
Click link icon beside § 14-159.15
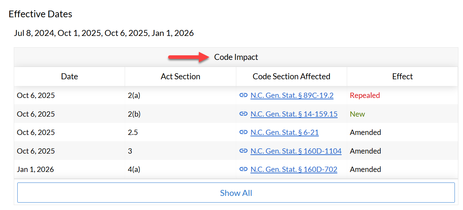point(243,114)
